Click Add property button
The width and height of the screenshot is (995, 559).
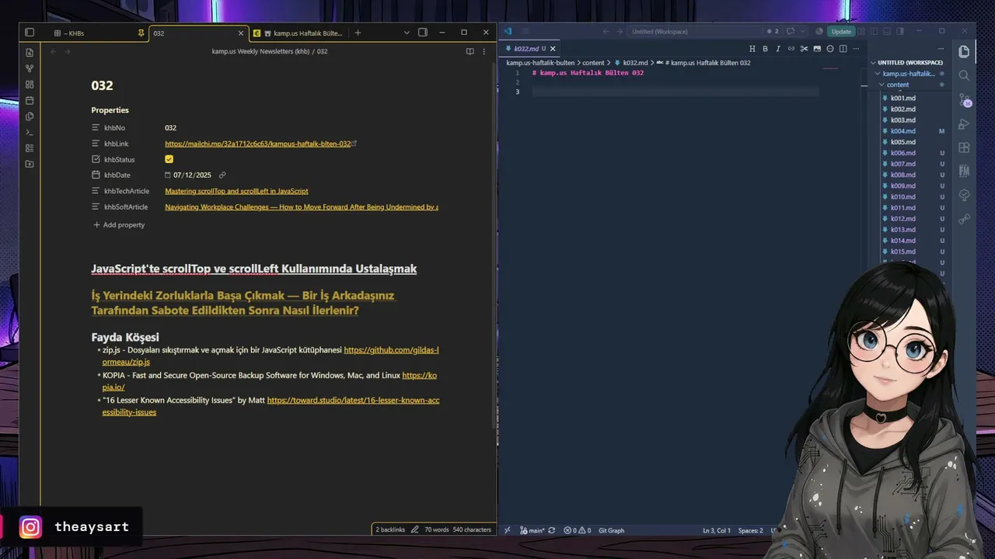click(x=119, y=225)
